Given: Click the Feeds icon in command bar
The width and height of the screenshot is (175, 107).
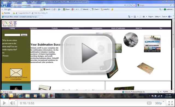Looking at the screenshot, I should (135, 17).
